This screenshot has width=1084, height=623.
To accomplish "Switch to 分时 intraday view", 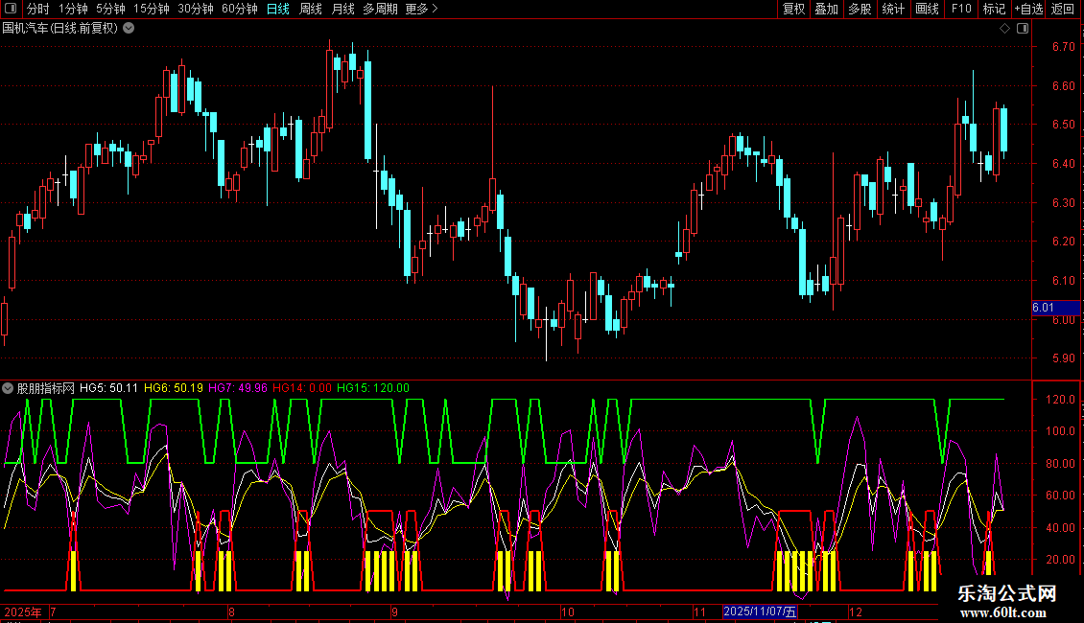I will pyautogui.click(x=38, y=9).
